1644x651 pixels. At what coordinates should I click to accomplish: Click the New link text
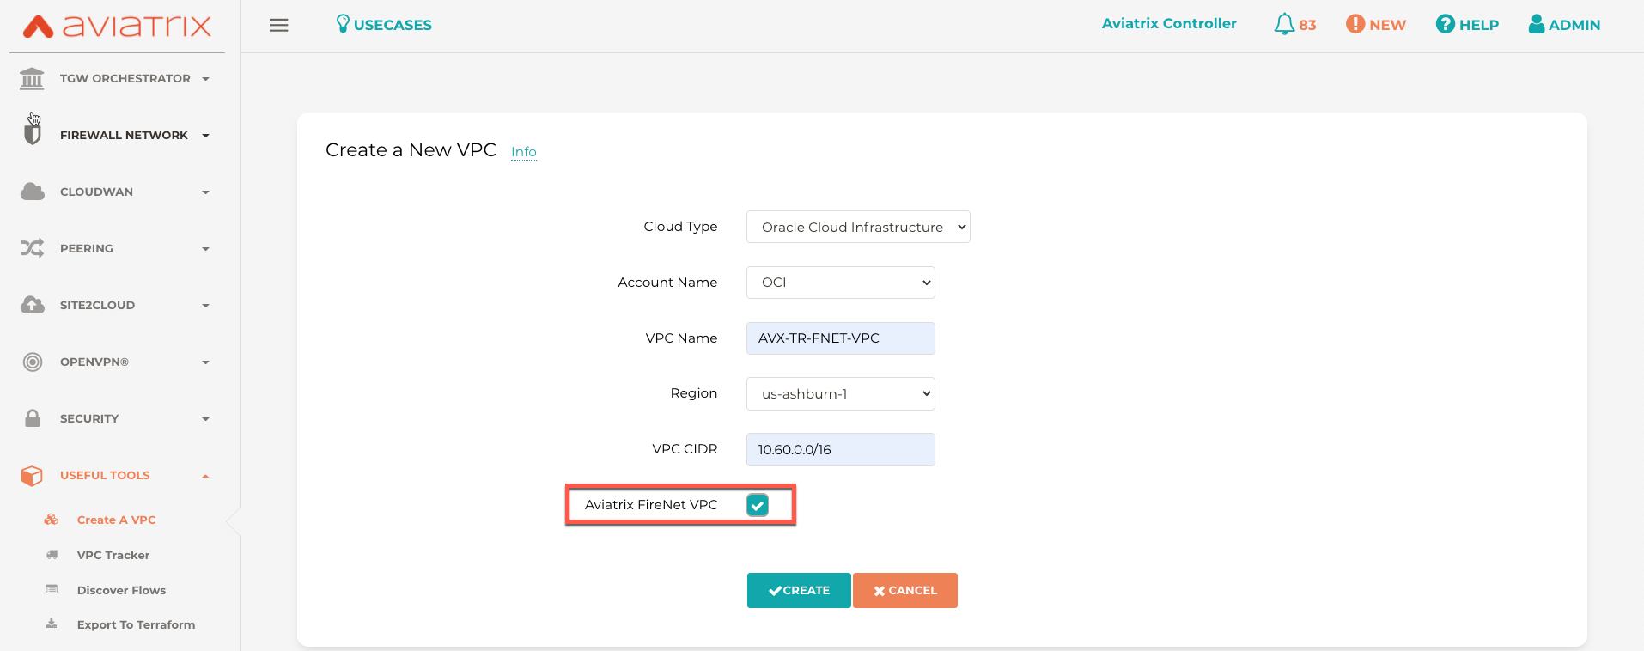(x=1388, y=25)
